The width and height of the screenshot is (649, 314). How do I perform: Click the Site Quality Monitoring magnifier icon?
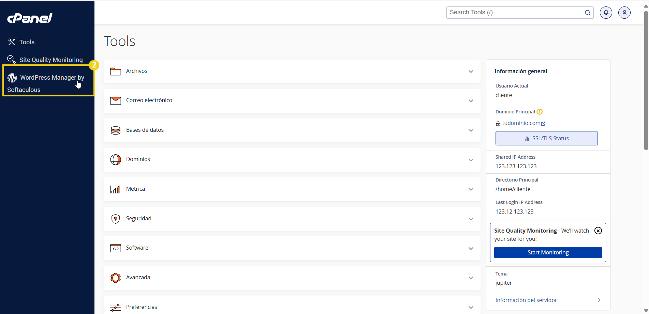pos(12,60)
